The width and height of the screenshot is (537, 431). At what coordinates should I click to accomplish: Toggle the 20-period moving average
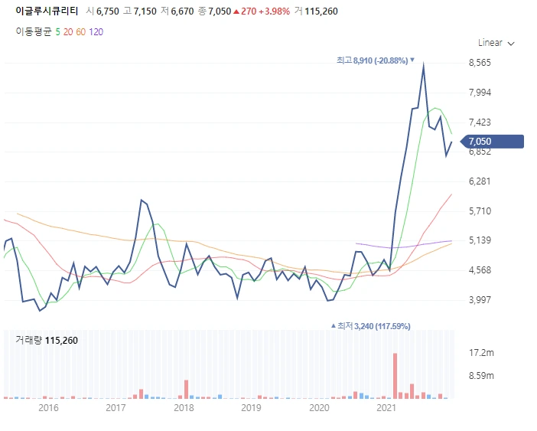[x=68, y=32]
